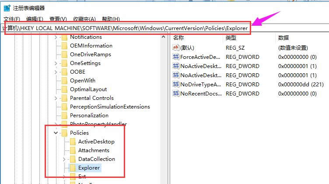Click the Explorer folder icon in tree
This screenshot has height=184, width=329.
73,168
